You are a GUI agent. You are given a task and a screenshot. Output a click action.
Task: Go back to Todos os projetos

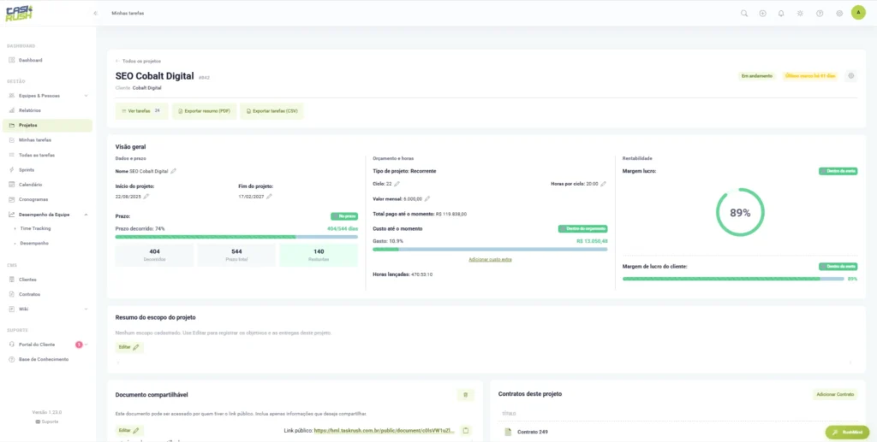click(x=138, y=61)
